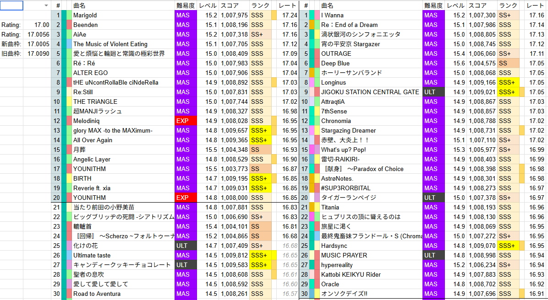Click the MUSIC PЯAYER cell
Image resolution: width=548 pixels, height=300 pixels.
[371, 255]
